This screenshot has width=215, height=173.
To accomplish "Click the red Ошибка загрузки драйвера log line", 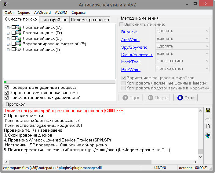I will coord(65,111).
